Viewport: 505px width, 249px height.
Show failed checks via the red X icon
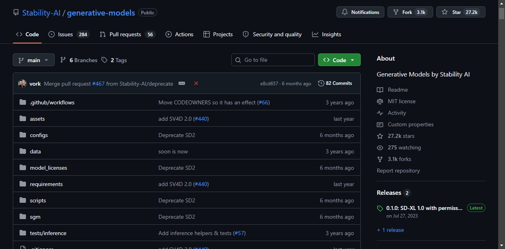196,83
